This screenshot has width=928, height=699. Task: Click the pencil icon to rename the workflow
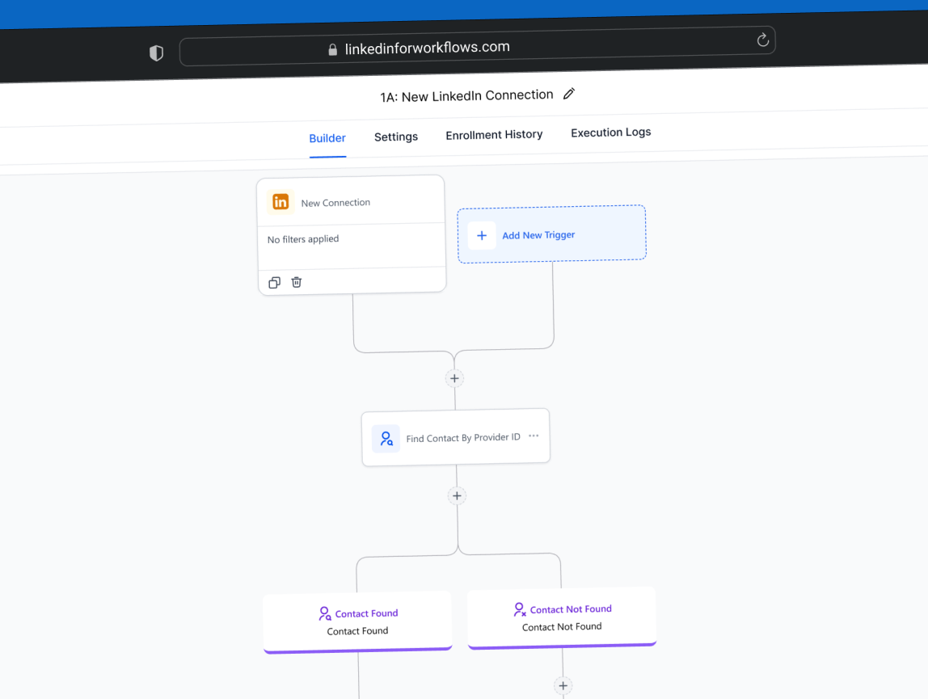[568, 94]
